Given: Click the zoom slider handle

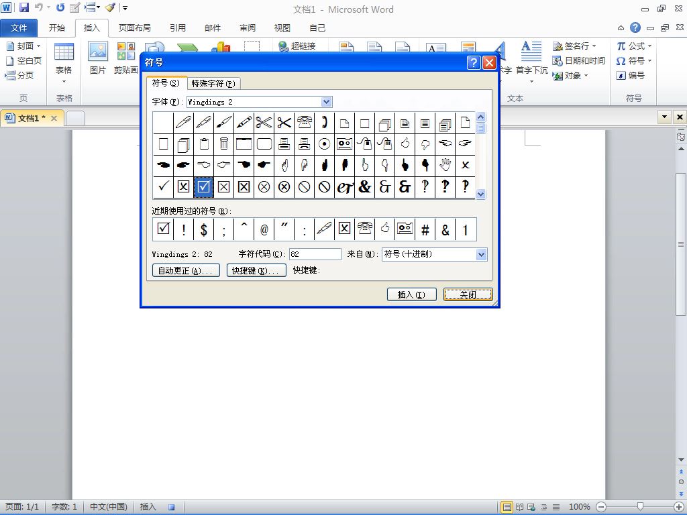Looking at the screenshot, I should click(640, 507).
